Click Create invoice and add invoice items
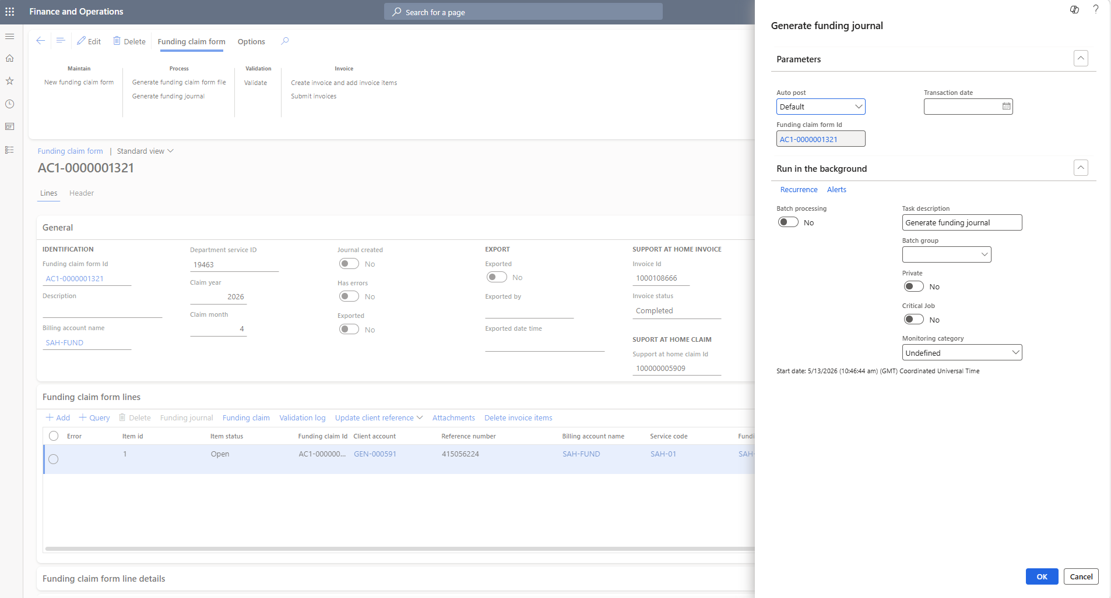The width and height of the screenshot is (1111, 598). tap(344, 83)
